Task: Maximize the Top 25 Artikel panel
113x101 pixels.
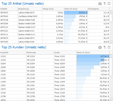Action: pyautogui.click(x=109, y=4)
